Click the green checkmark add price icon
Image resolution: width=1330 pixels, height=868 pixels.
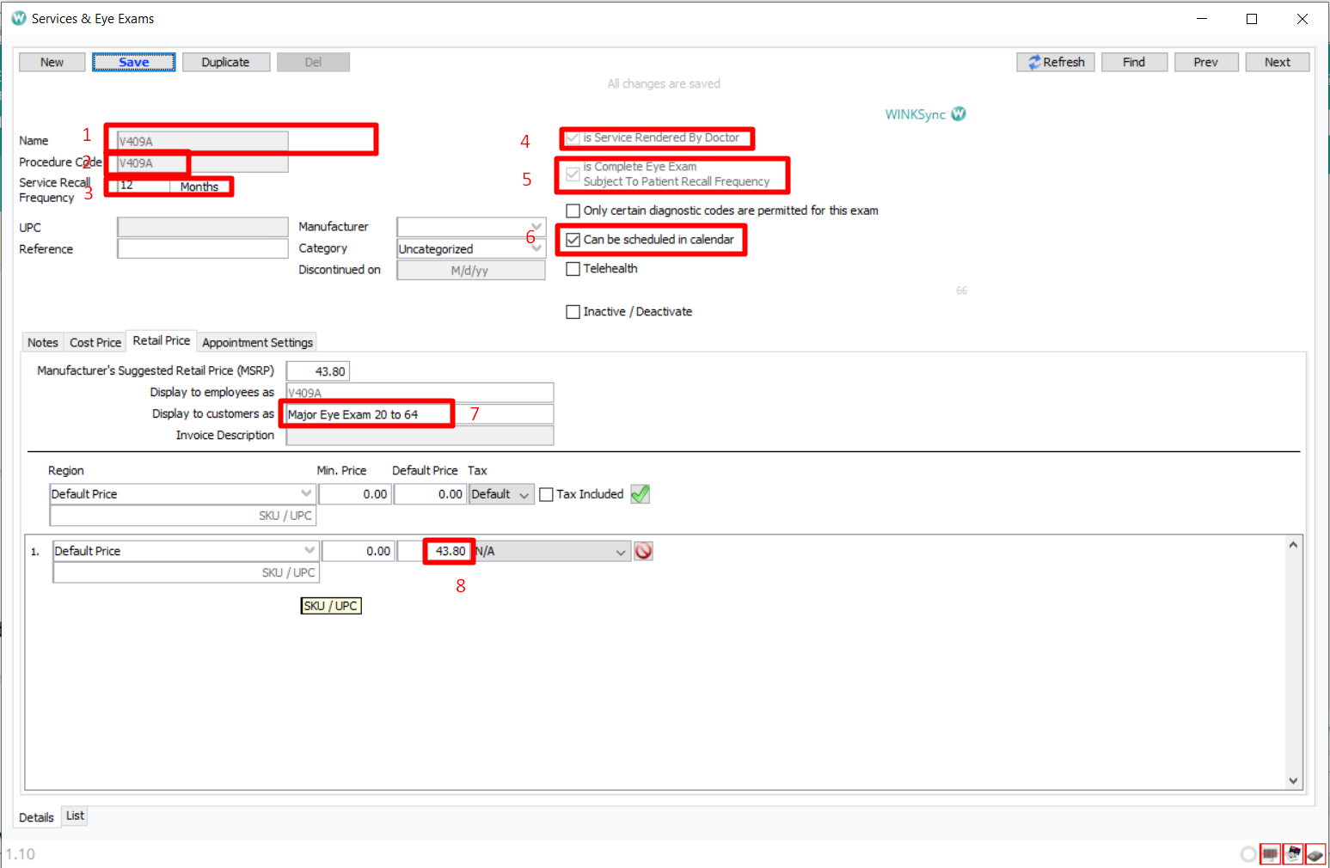[x=640, y=494]
